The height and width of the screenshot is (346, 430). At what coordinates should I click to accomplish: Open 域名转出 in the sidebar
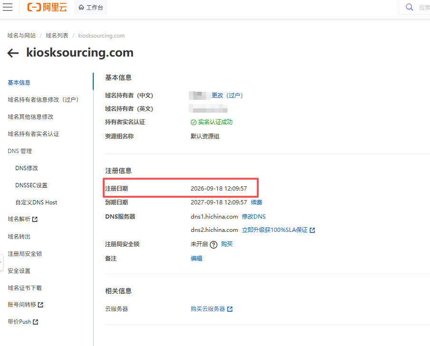19,236
